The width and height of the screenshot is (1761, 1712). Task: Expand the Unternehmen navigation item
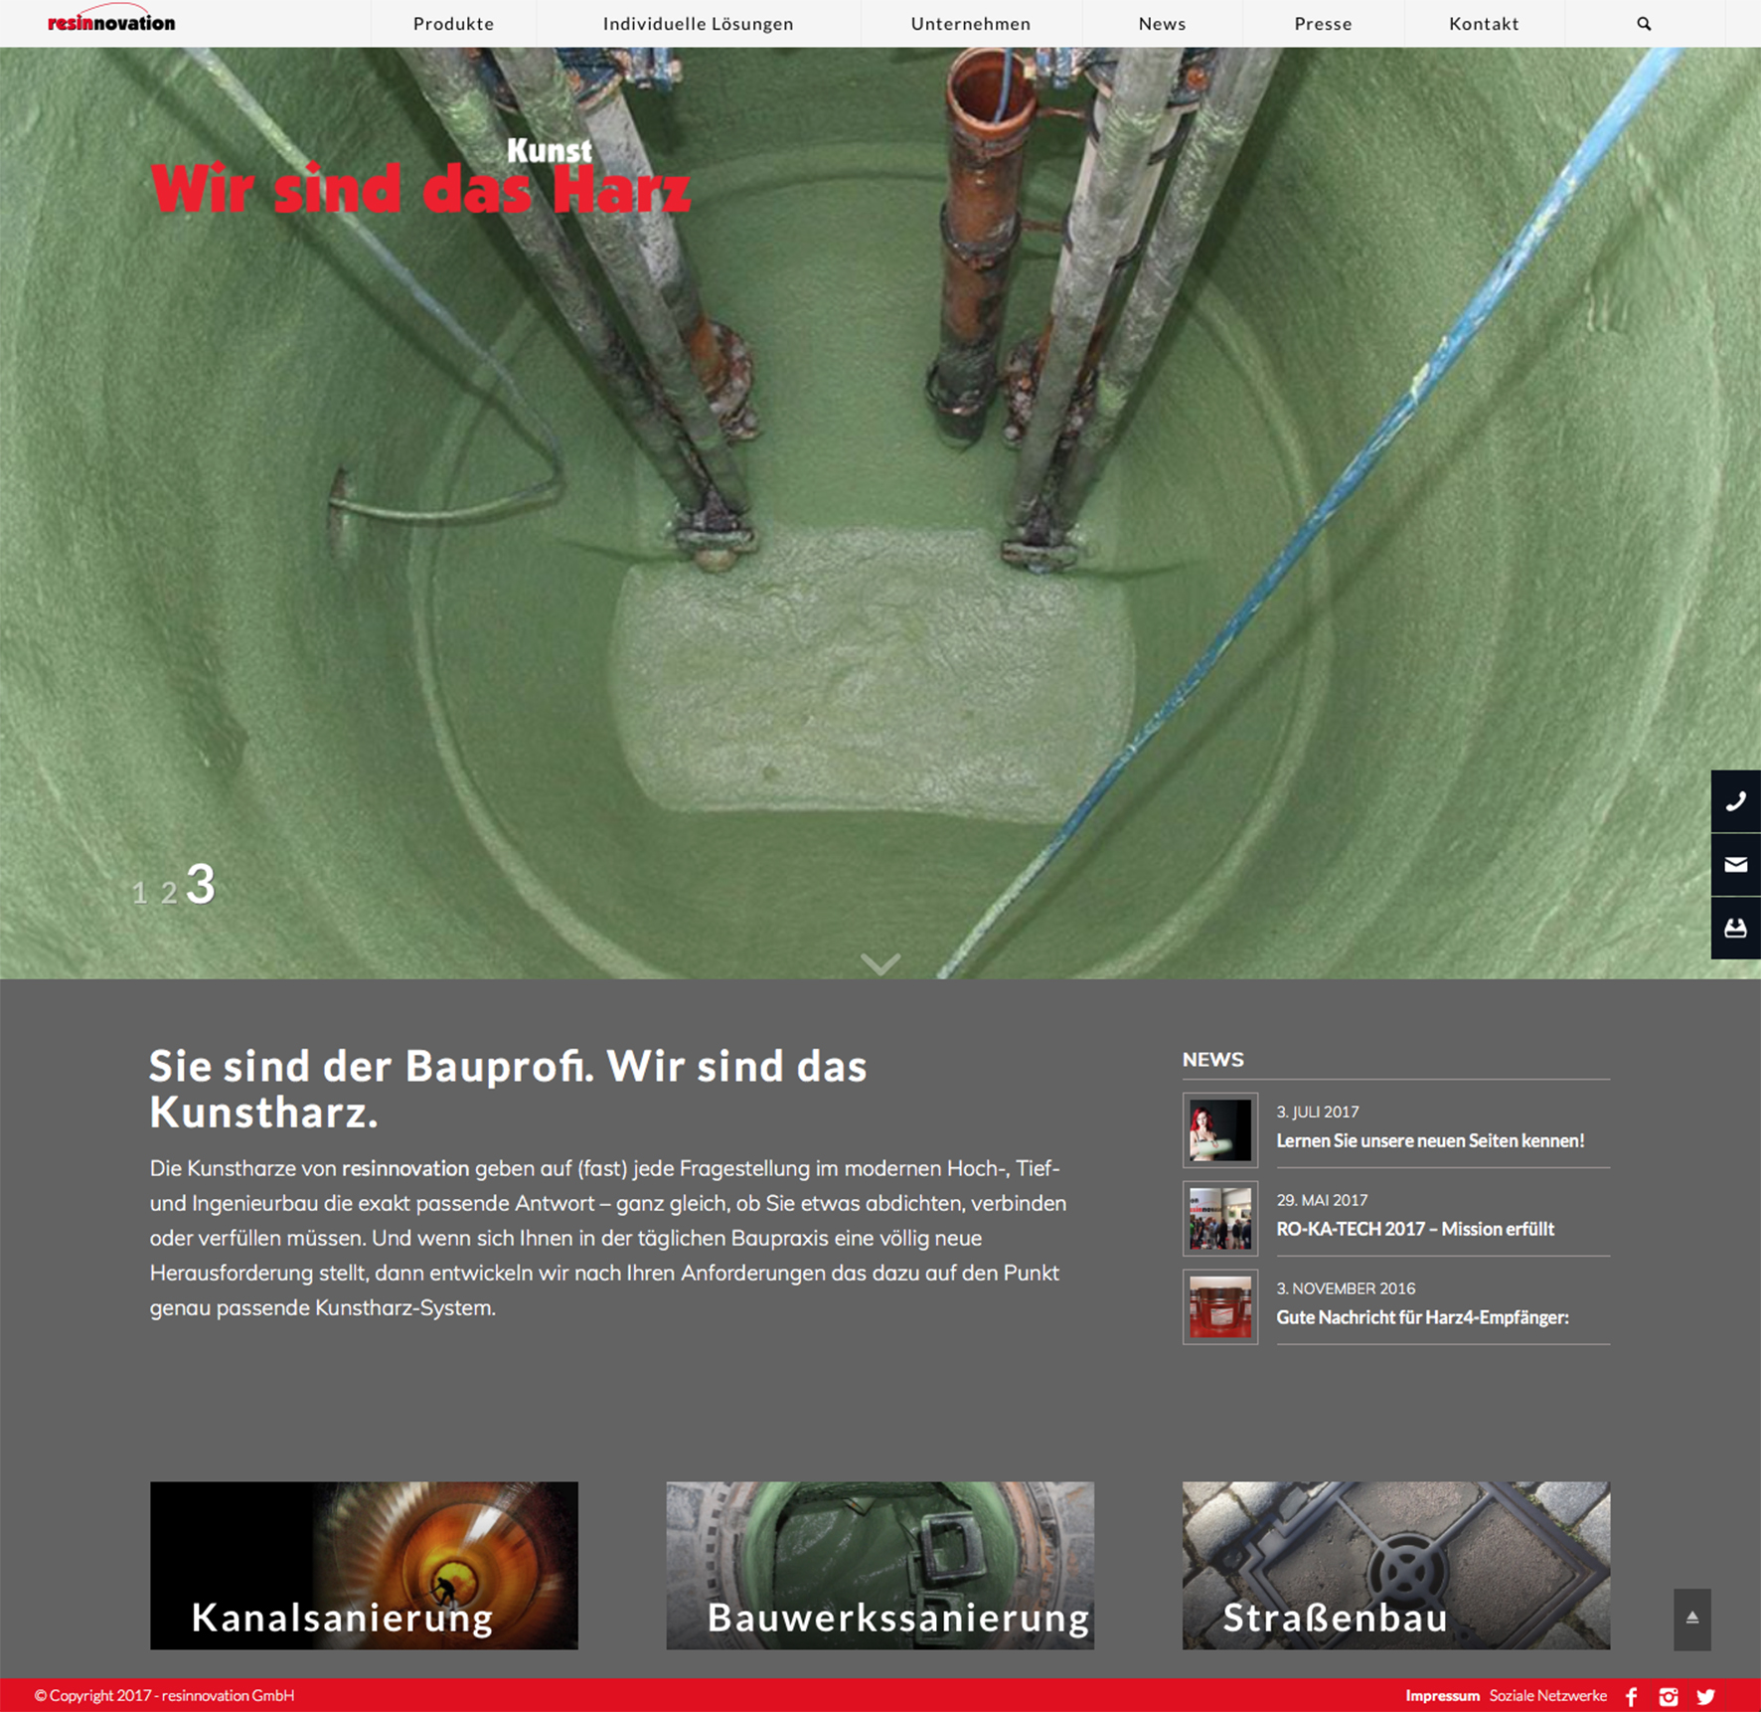970,24
